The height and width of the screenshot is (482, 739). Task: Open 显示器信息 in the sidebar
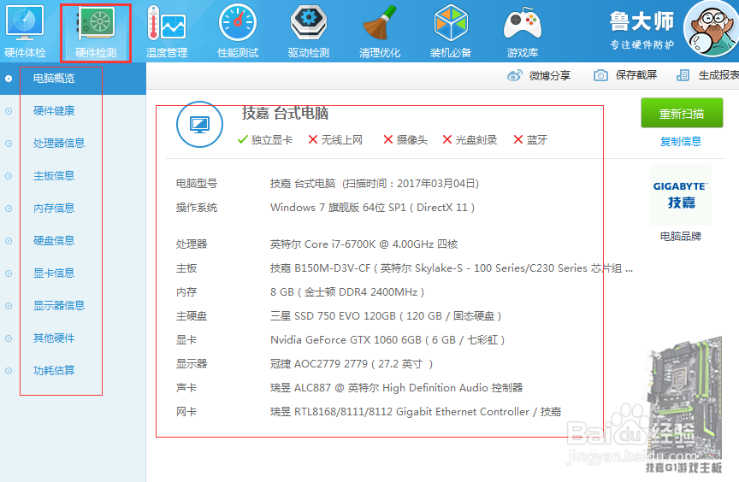[x=59, y=306]
